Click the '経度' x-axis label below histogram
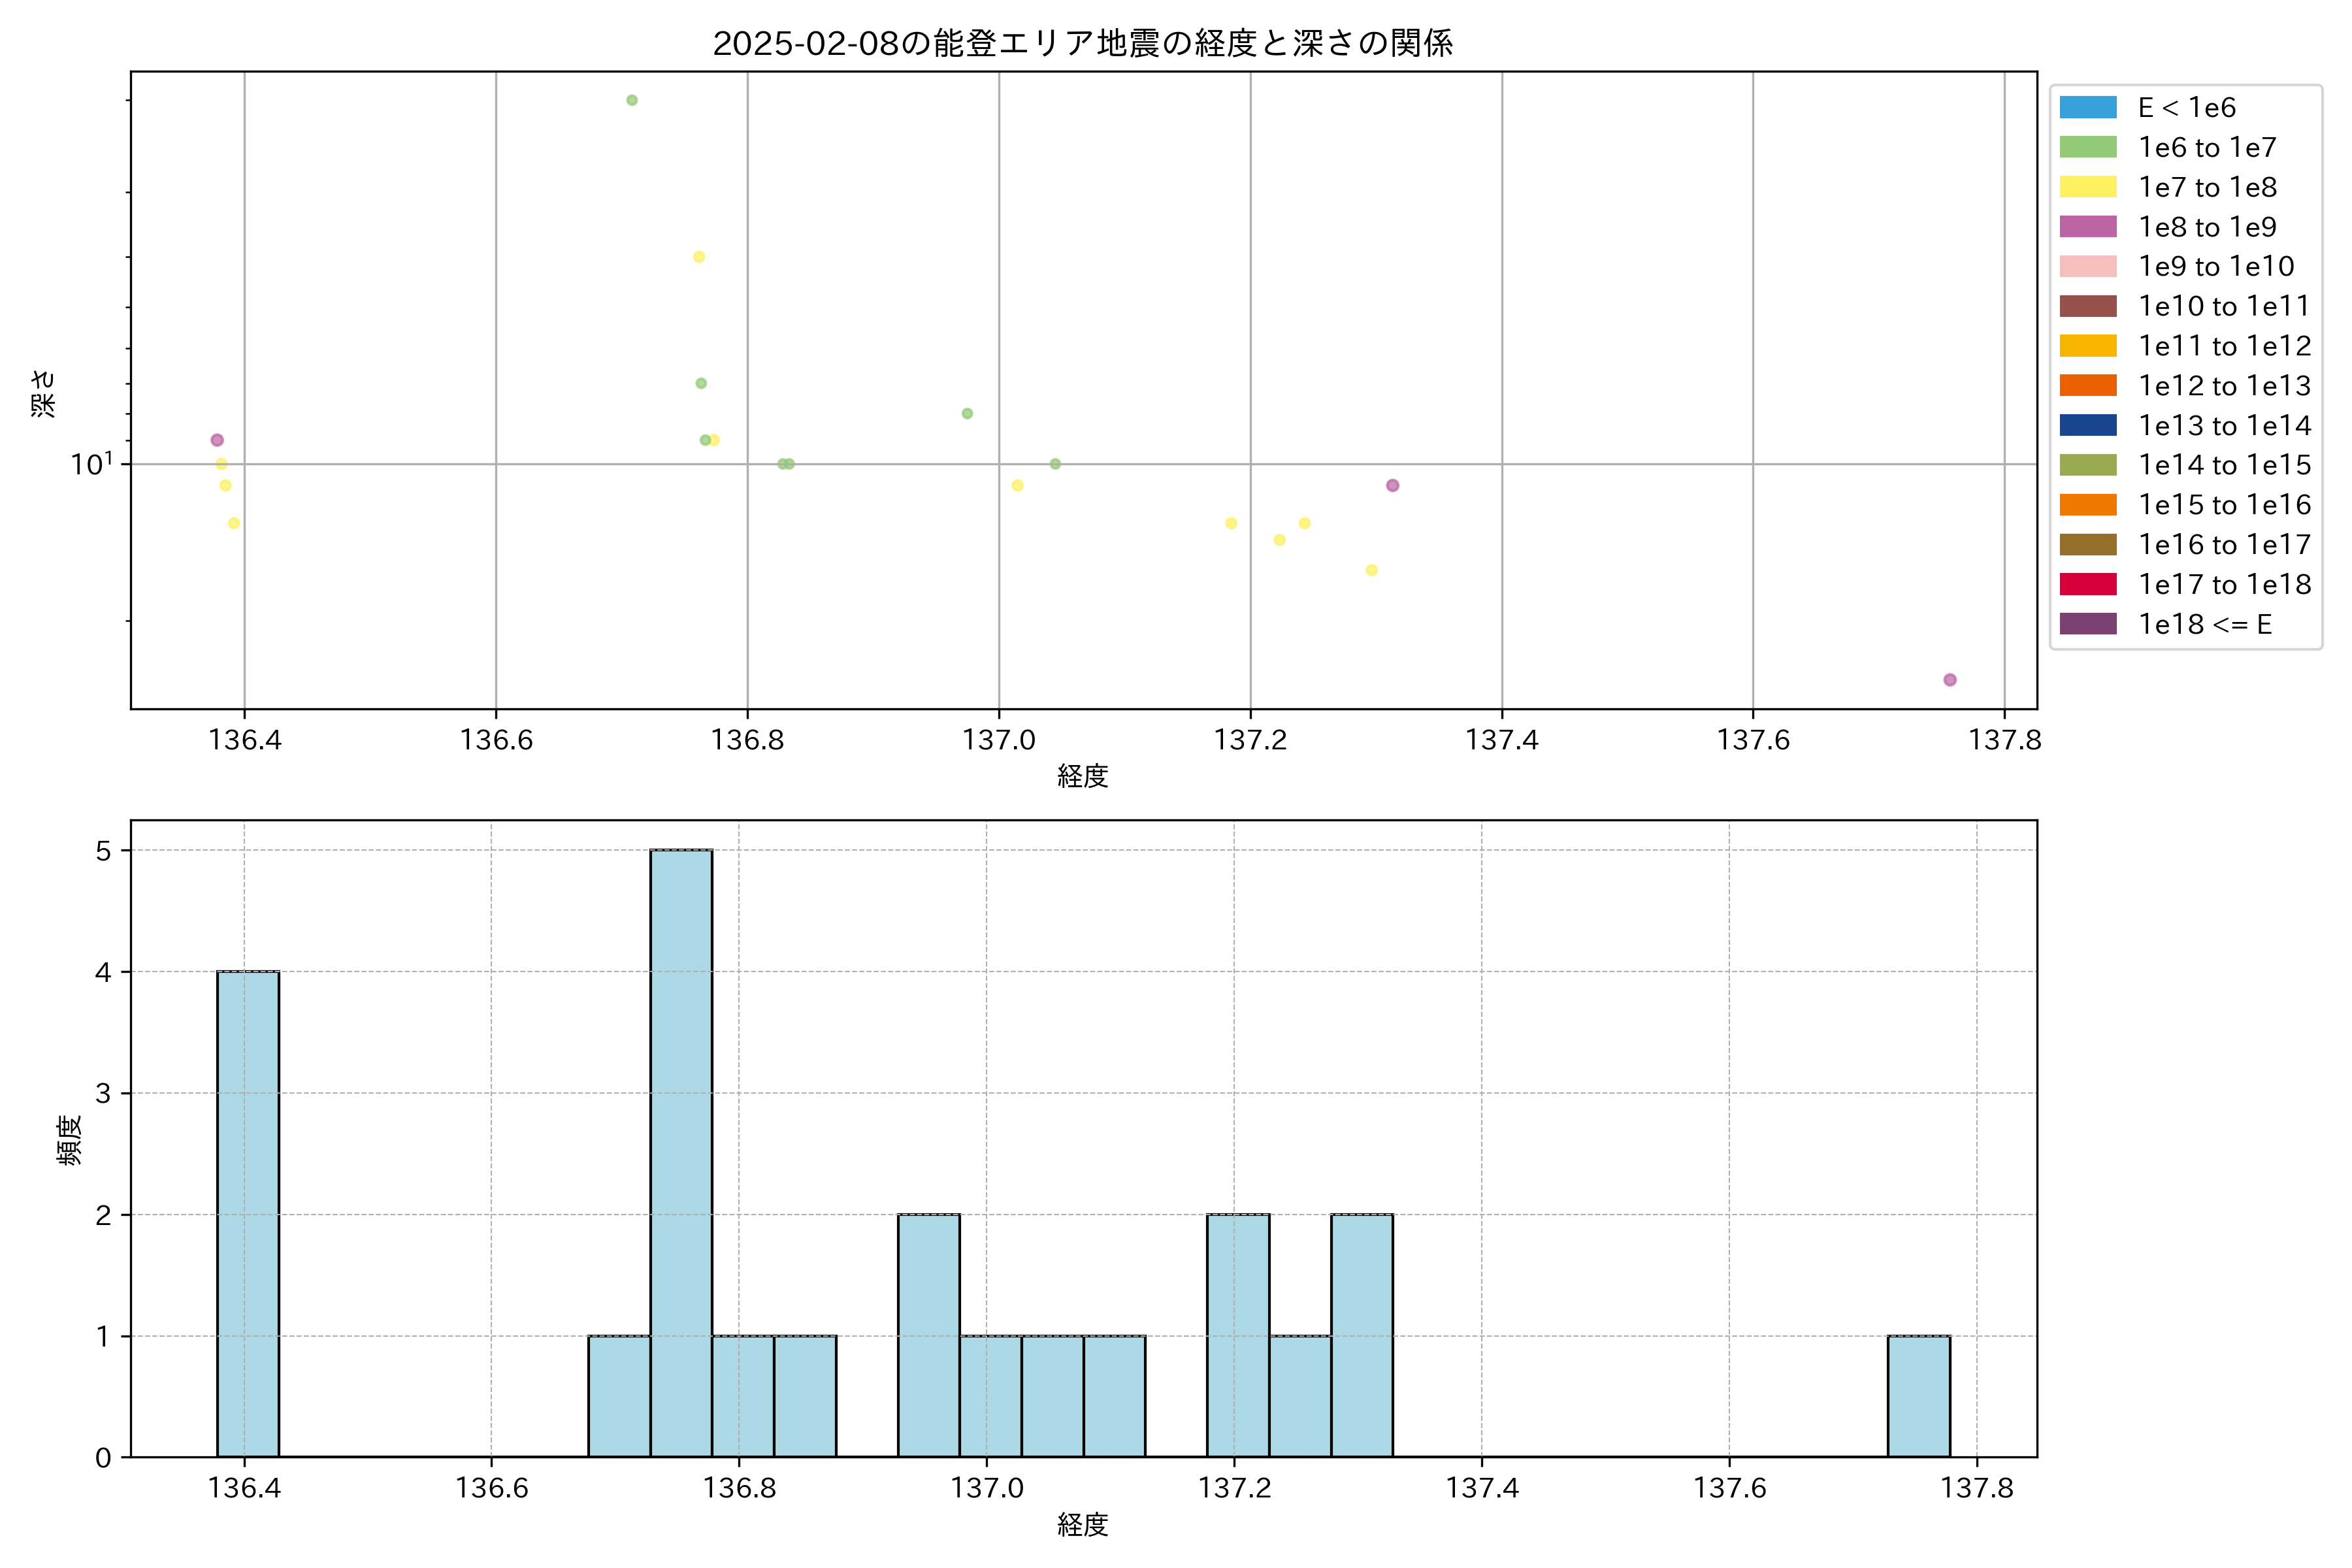This screenshot has width=2352, height=1568. [1082, 1525]
